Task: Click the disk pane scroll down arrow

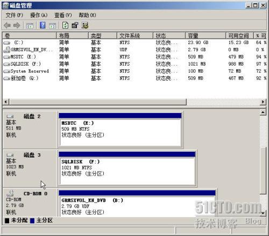Action: (x=263, y=213)
